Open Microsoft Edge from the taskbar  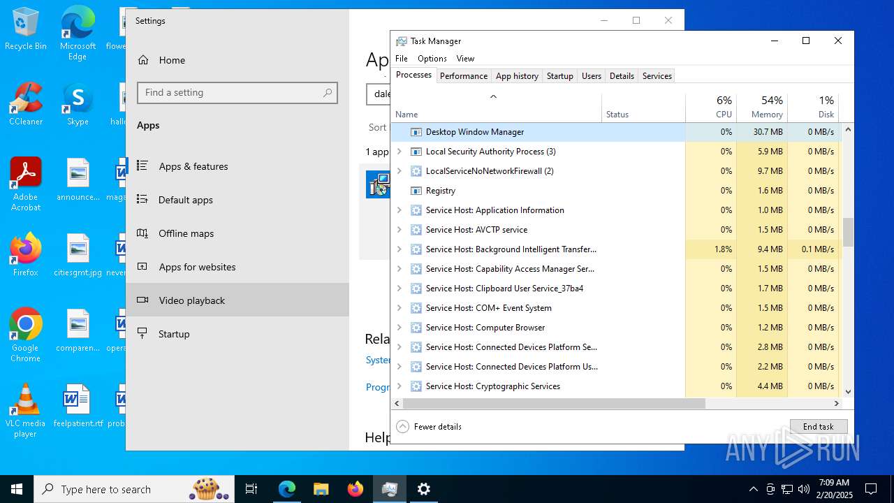tap(287, 489)
